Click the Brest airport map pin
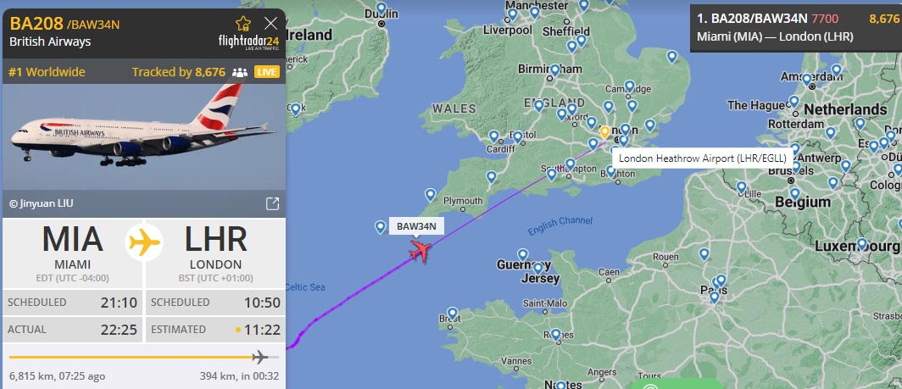 [452, 314]
